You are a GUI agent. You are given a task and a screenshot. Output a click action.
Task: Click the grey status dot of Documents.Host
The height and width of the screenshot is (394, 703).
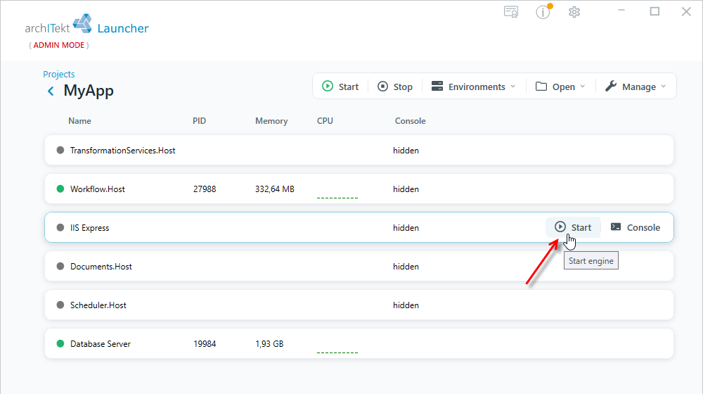click(60, 266)
